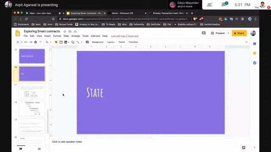This screenshot has height=152, width=271.
Task: Click the zoom magnifier icon
Action: point(47,42)
